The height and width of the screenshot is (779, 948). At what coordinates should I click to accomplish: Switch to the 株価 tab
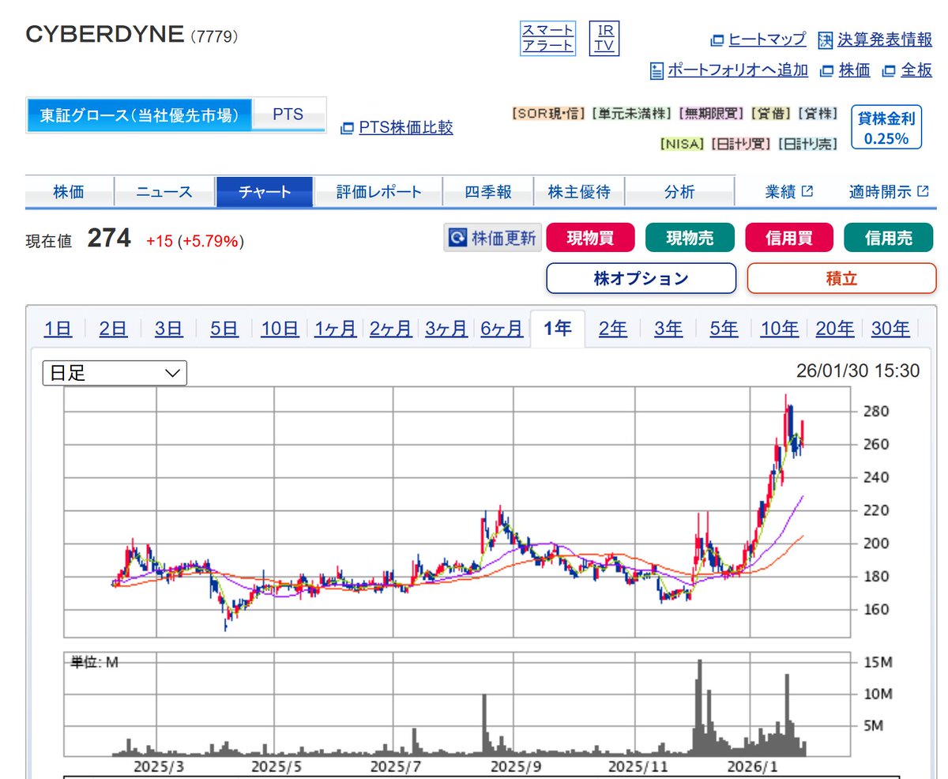coord(70,192)
